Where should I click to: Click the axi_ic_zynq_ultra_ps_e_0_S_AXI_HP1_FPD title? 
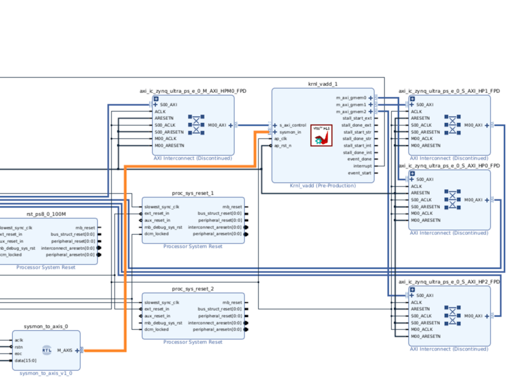[449, 91]
